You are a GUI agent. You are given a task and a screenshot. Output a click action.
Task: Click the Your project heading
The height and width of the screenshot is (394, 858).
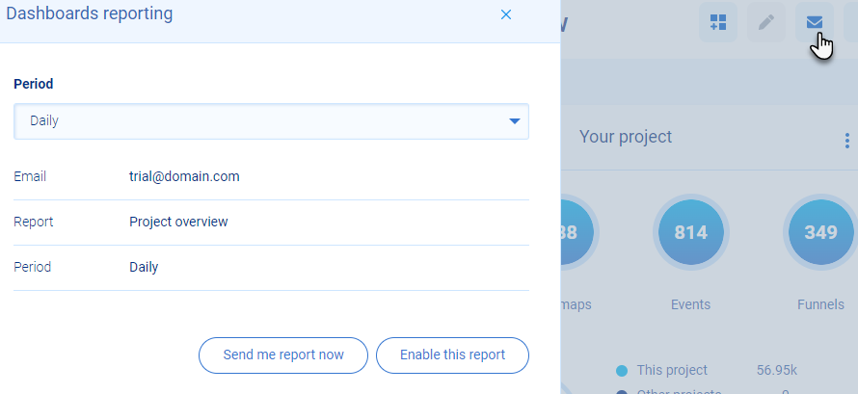(626, 137)
